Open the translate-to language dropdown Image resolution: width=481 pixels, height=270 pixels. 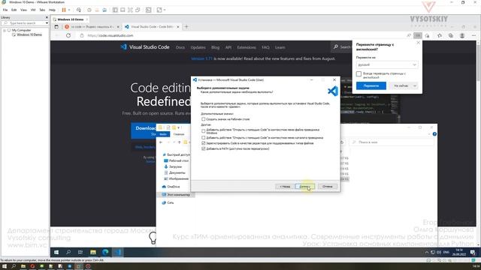click(x=387, y=65)
